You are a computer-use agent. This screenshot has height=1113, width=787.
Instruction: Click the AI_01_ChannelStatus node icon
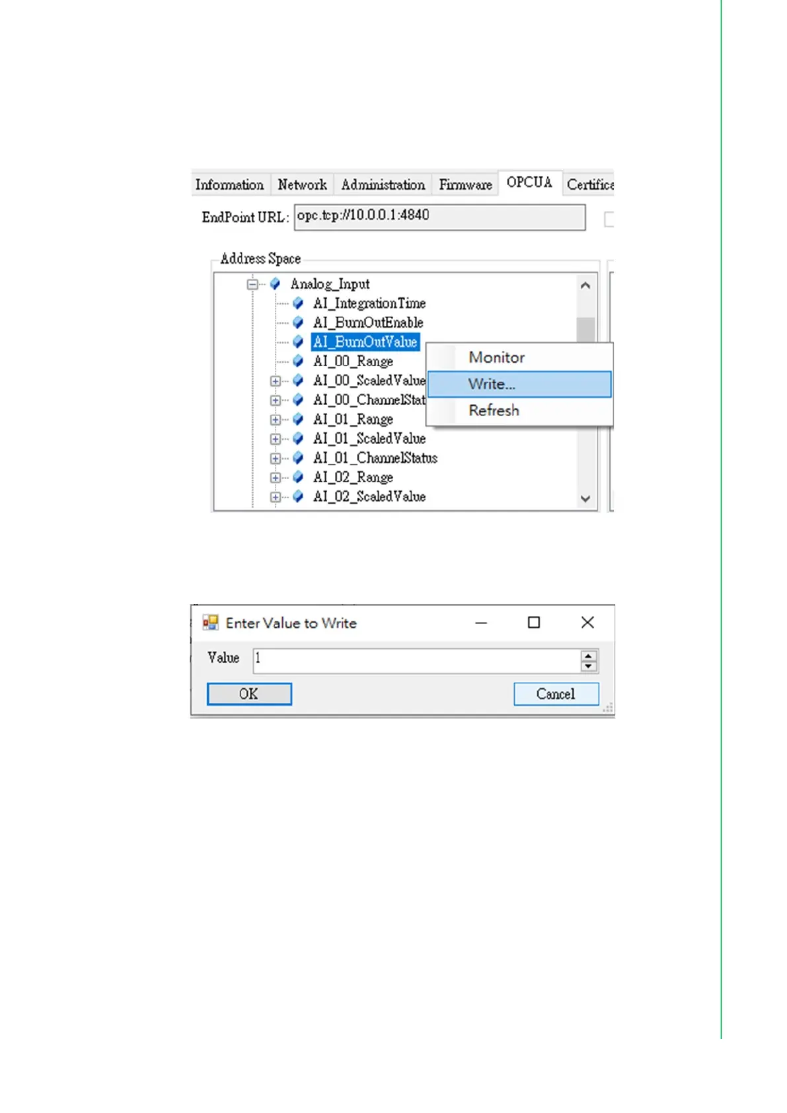(x=298, y=458)
